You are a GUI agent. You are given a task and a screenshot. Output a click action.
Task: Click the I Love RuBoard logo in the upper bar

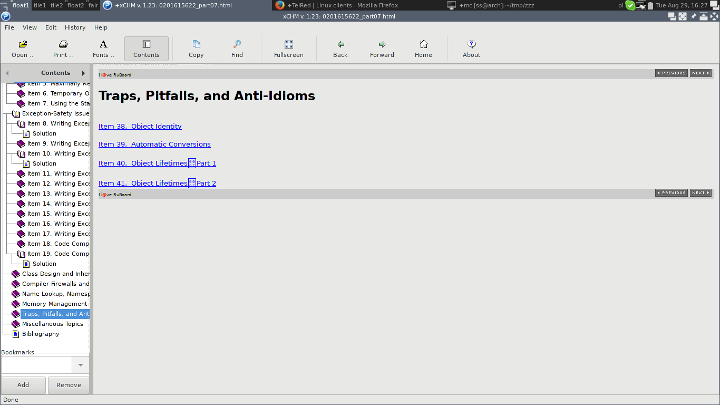[115, 75]
